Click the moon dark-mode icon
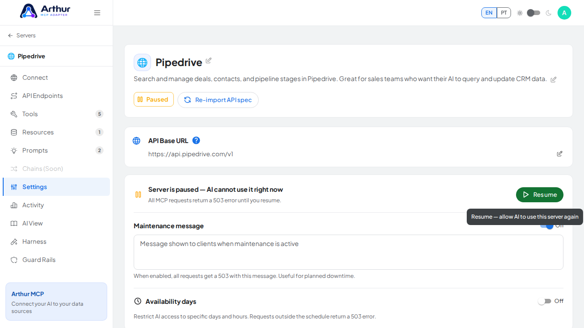This screenshot has width=584, height=328. (548, 13)
